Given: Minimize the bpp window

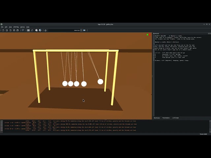Looking at the screenshot, I should (204, 24).
